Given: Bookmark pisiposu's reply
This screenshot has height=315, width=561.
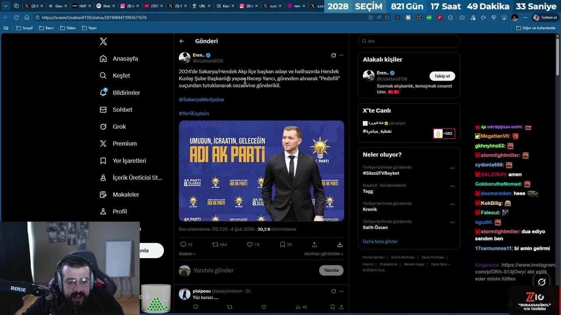Looking at the screenshot, I should [x=333, y=307].
